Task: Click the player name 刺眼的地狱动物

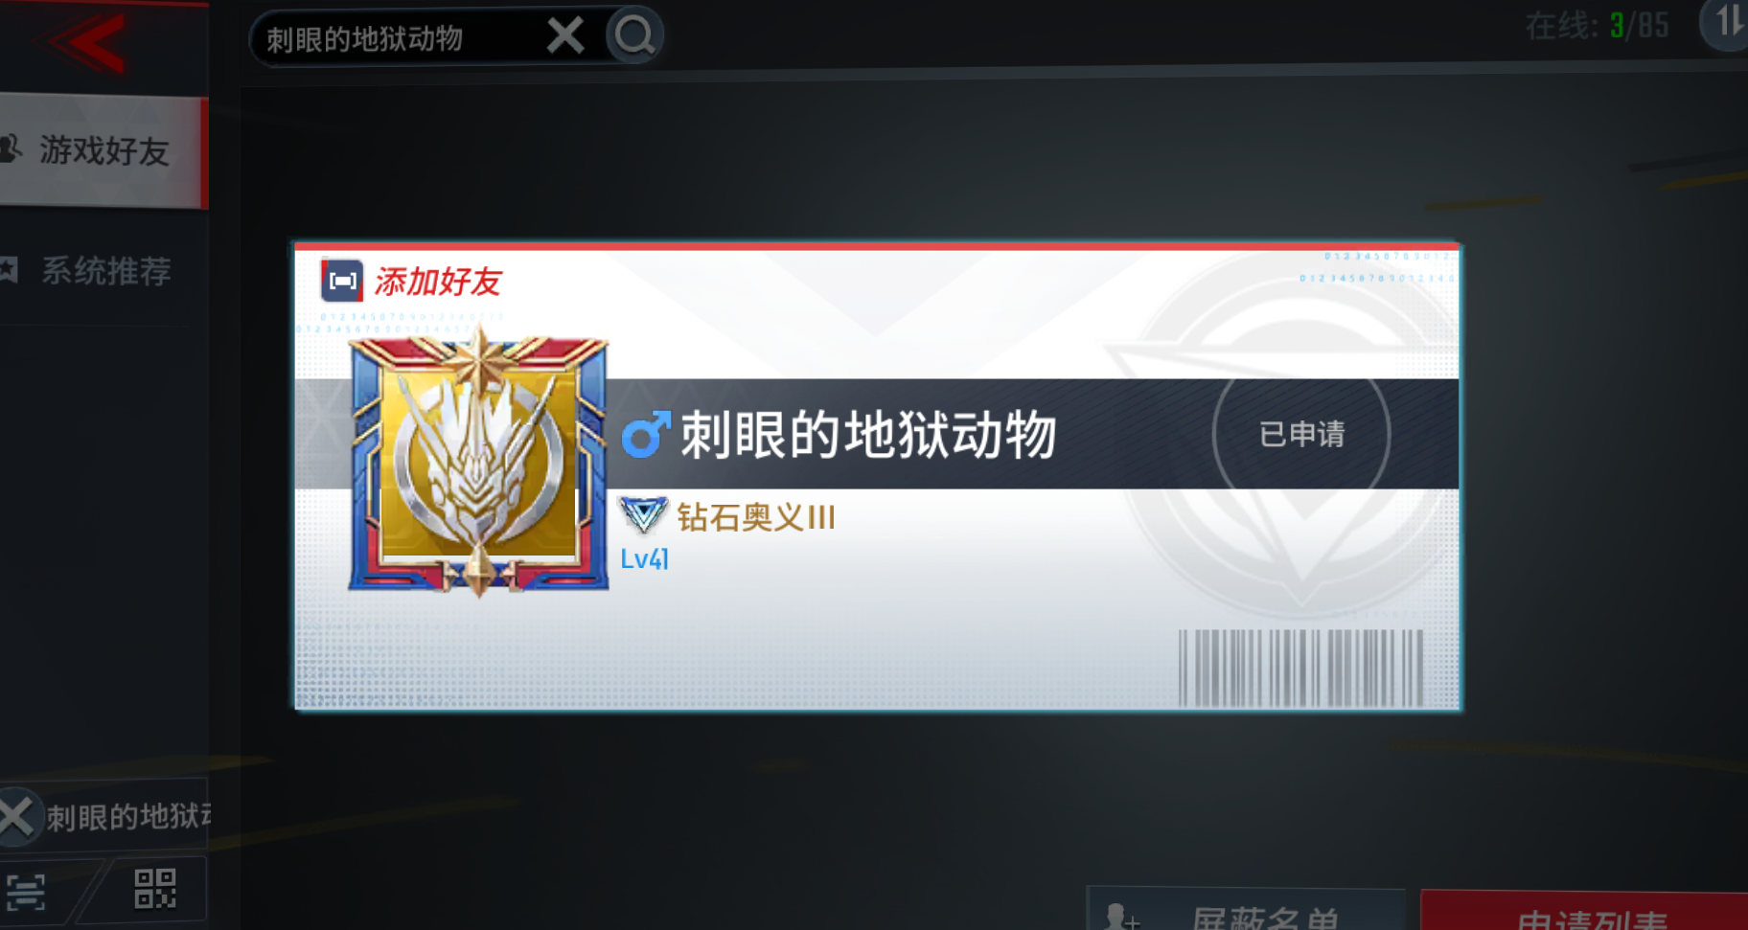Action: point(868,435)
